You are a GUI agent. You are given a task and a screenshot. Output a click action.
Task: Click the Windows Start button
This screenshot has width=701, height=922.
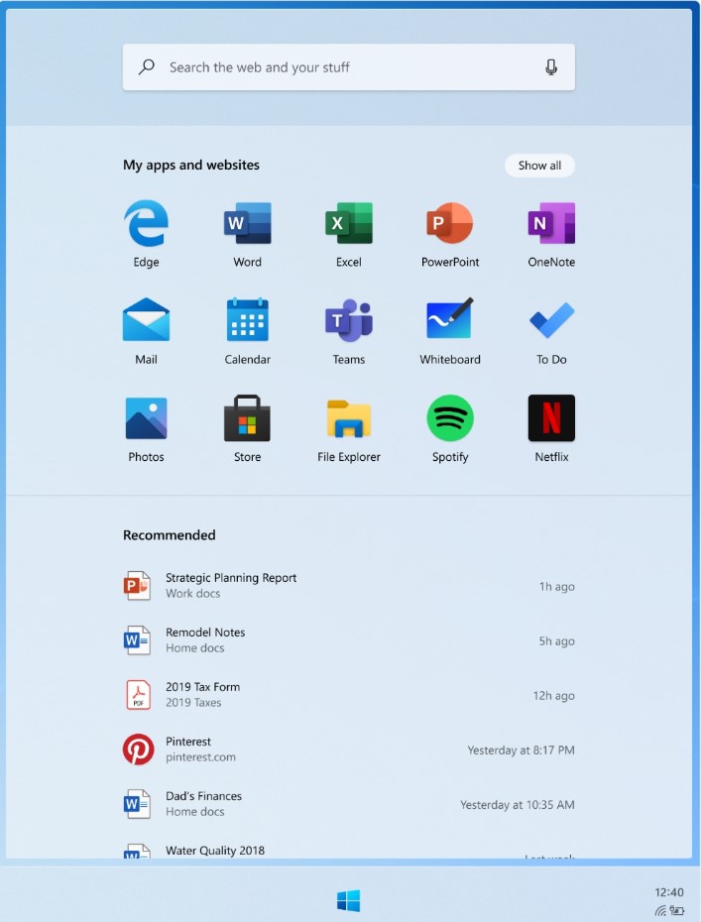[x=349, y=900]
